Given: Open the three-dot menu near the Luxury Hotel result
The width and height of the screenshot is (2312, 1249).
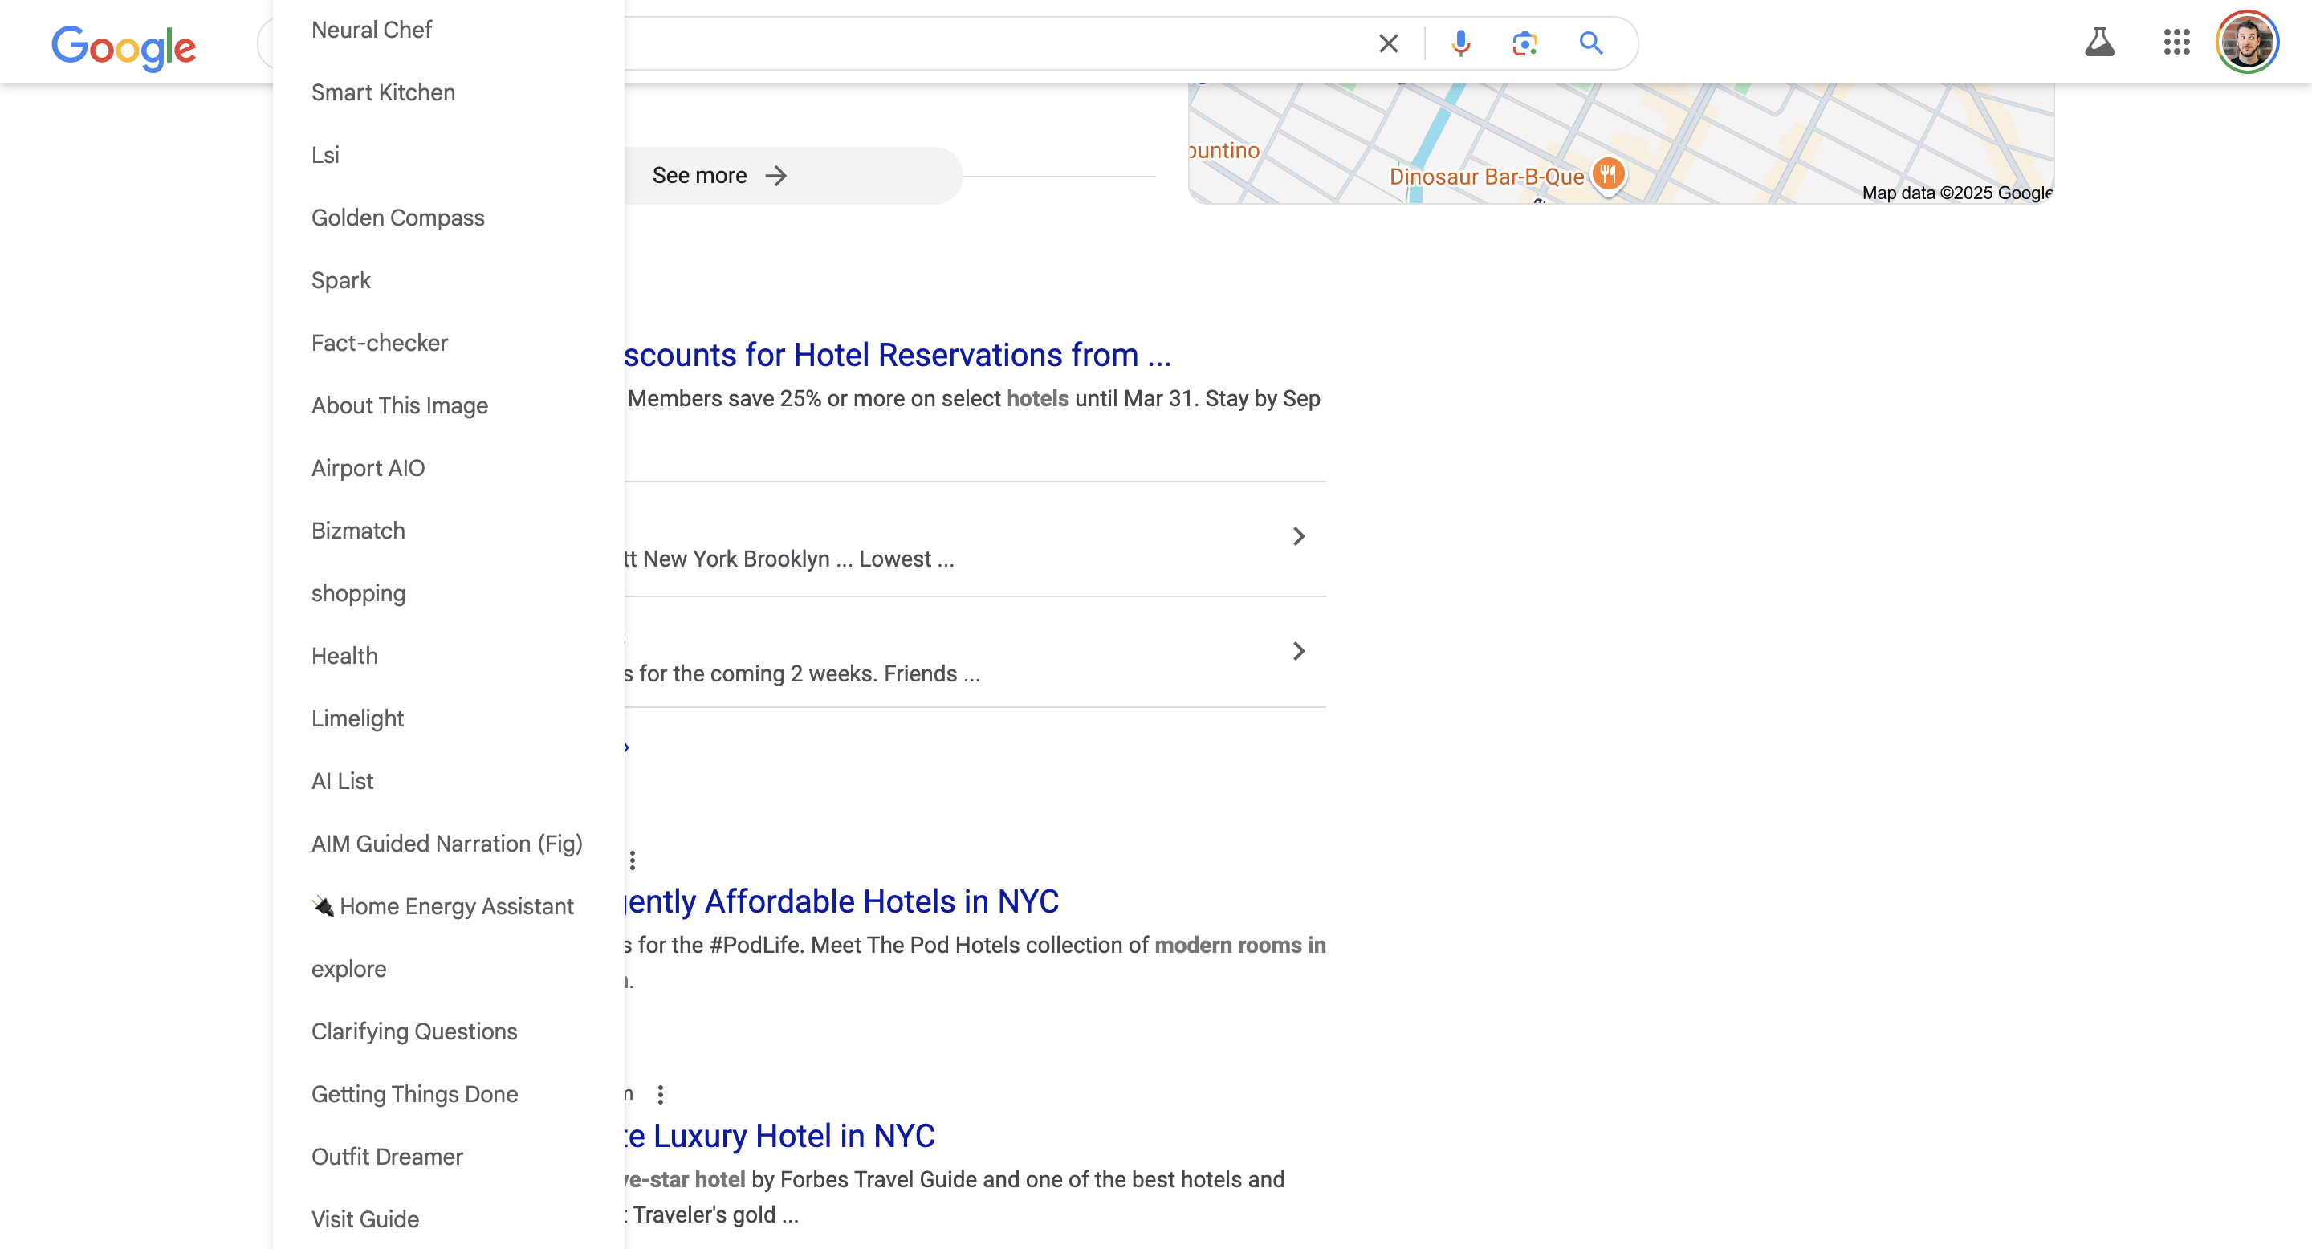Looking at the screenshot, I should (x=661, y=1094).
